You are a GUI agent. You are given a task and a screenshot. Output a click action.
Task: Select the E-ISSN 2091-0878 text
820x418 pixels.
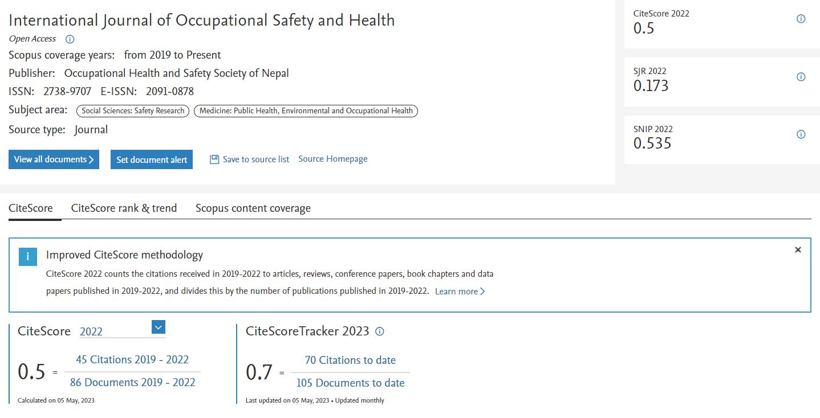click(170, 91)
